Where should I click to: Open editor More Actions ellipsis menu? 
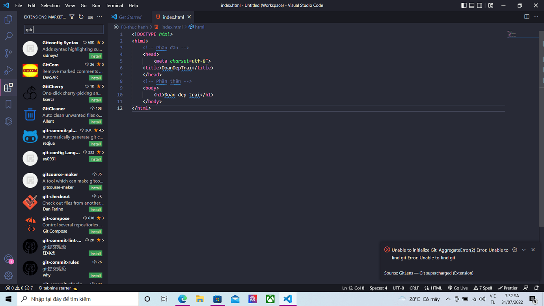(536, 17)
